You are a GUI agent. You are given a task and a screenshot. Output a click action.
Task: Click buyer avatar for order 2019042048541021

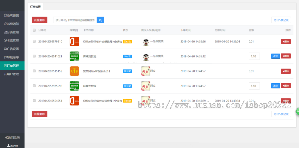coord(146,57)
